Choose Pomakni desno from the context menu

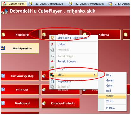coord(74,61)
